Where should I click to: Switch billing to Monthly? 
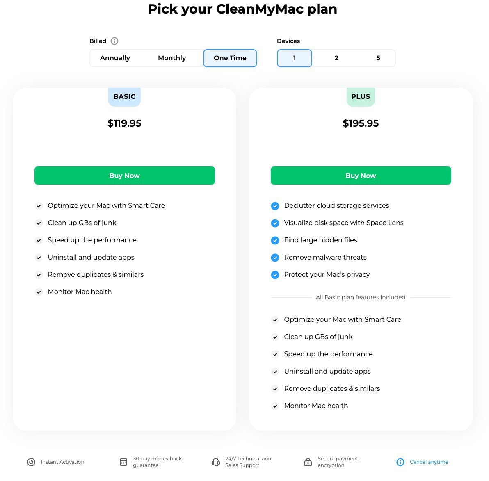172,58
